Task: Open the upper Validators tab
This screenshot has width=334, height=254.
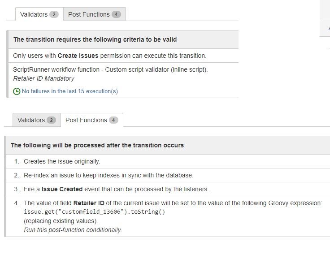Action: coord(39,14)
